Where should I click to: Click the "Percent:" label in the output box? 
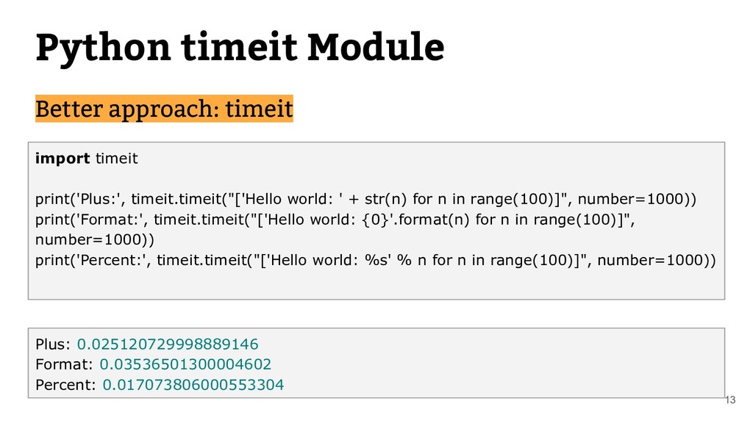pos(65,384)
